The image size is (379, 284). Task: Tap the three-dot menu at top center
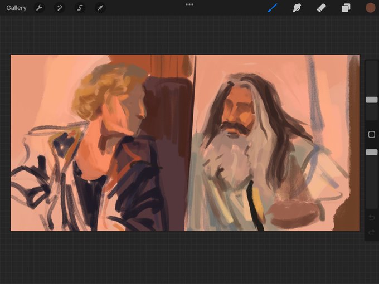[189, 4]
